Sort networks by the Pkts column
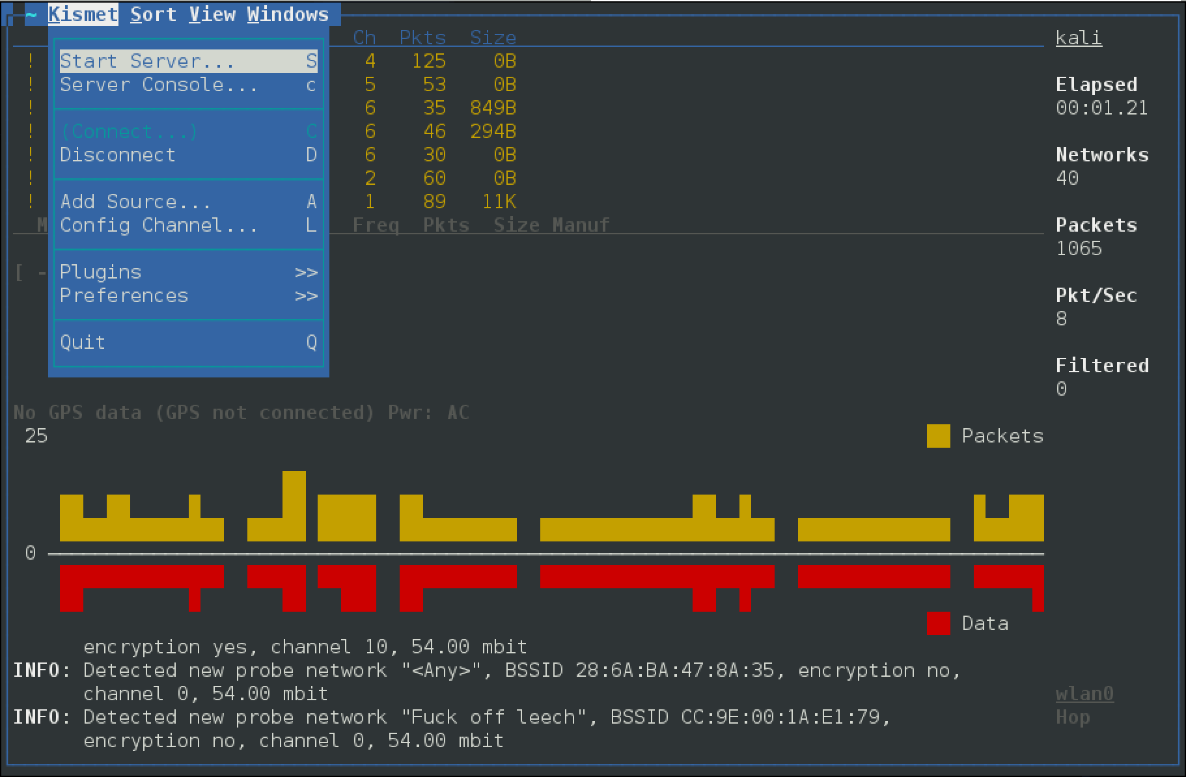Screen dimensions: 1186x777 [422, 37]
